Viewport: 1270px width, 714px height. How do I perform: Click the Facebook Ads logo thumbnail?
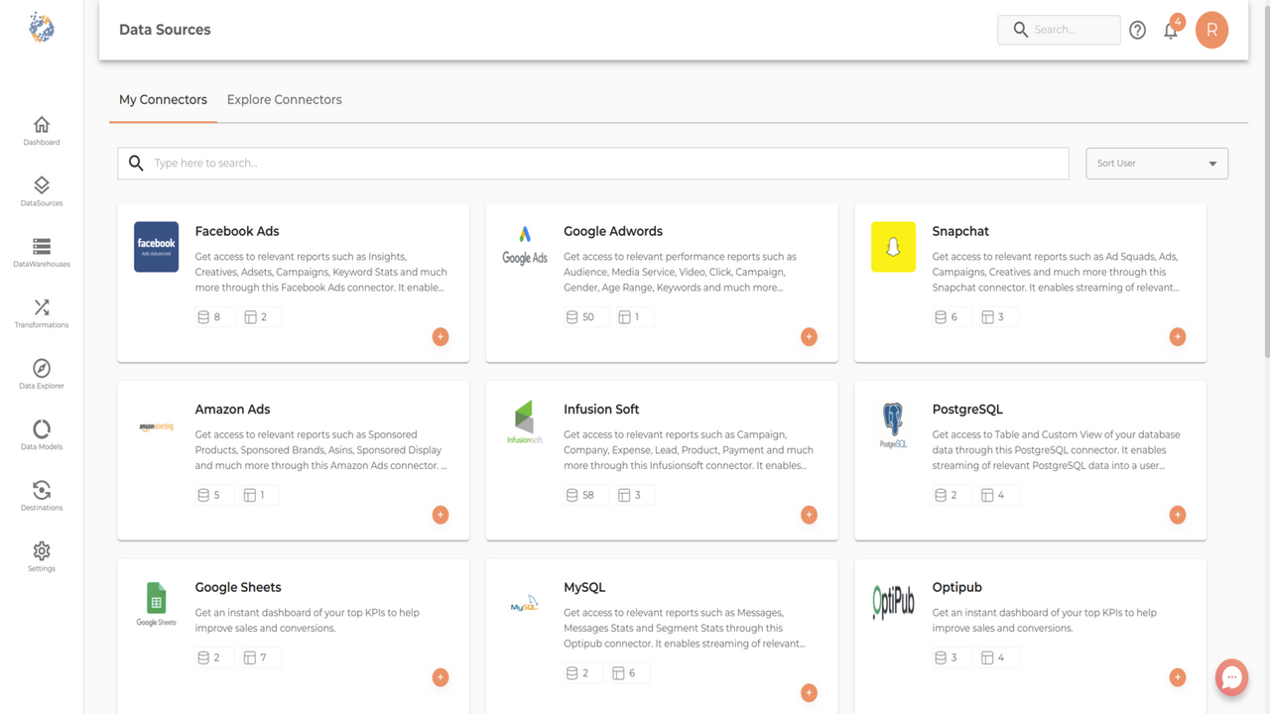tap(156, 247)
